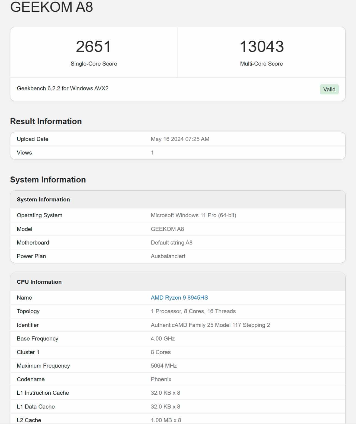
Task: Click the Geekbench 6.2.2 for Windows AVX2 text
Action: pyautogui.click(x=63, y=88)
